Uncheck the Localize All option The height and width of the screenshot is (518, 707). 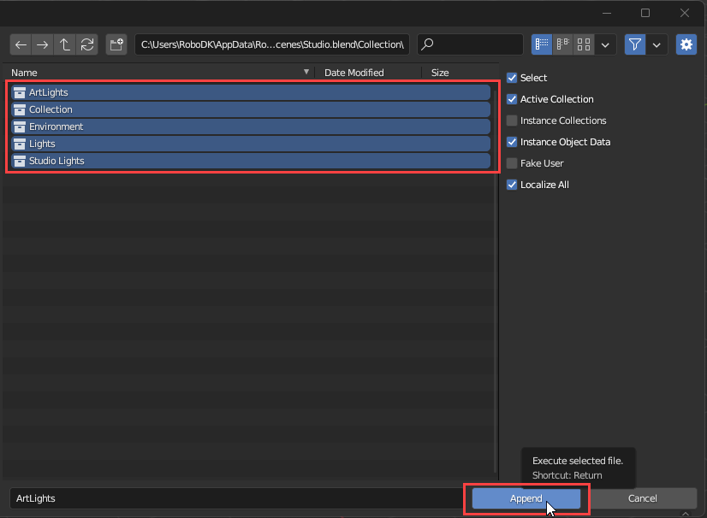pyautogui.click(x=512, y=185)
